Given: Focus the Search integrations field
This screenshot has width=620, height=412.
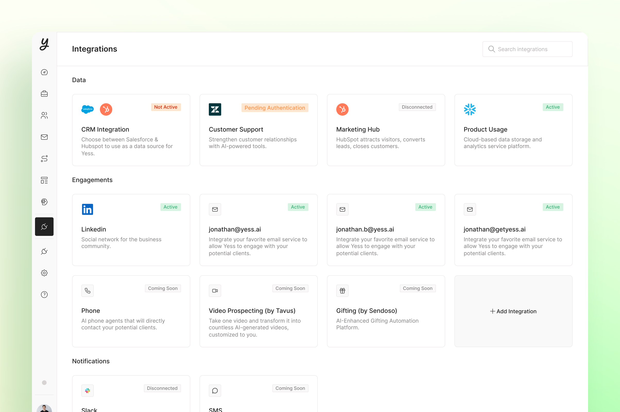Looking at the screenshot, I should [527, 49].
